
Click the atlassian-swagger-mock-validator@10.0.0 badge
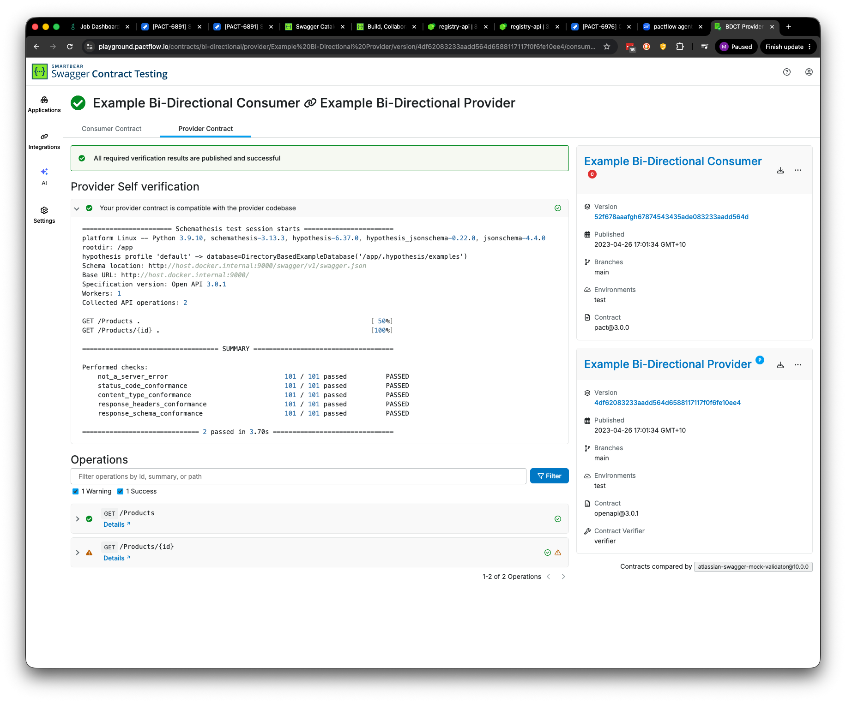click(753, 567)
